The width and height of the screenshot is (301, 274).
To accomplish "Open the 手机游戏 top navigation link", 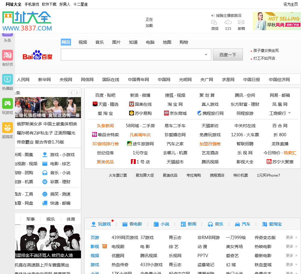I will pos(32,4).
